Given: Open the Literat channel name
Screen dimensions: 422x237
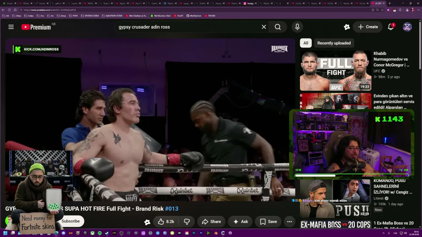Looking at the screenshot, I should [378, 198].
